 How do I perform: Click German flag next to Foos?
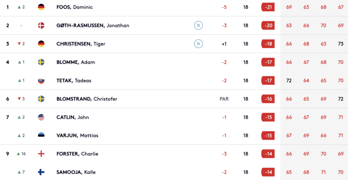tap(41, 7)
